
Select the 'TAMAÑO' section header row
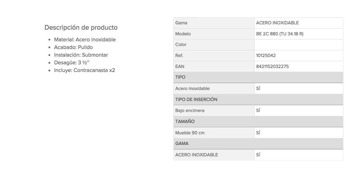(258, 122)
